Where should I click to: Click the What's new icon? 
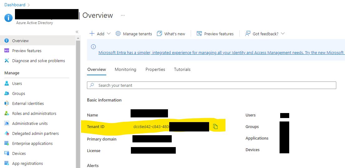click(159, 33)
